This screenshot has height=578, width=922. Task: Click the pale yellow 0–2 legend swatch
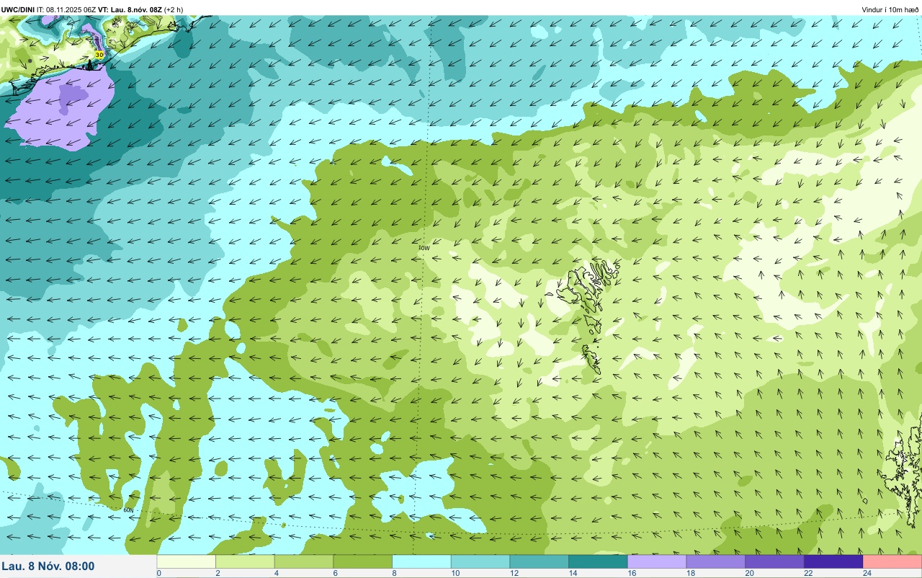tap(187, 561)
